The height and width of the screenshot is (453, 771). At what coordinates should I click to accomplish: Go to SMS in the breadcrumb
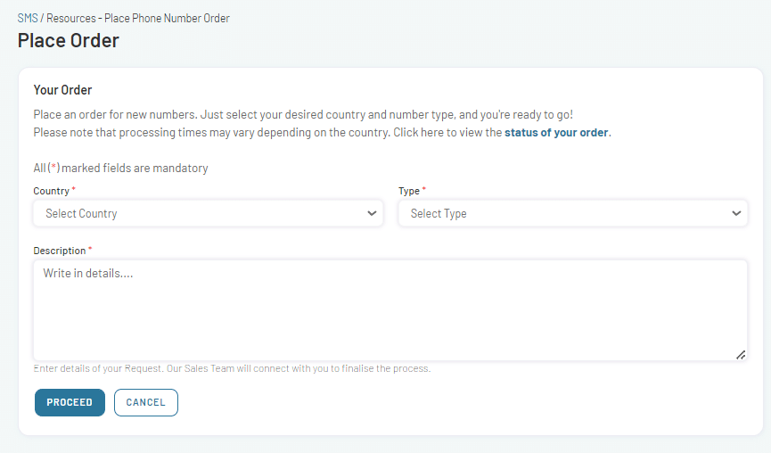pyautogui.click(x=28, y=18)
